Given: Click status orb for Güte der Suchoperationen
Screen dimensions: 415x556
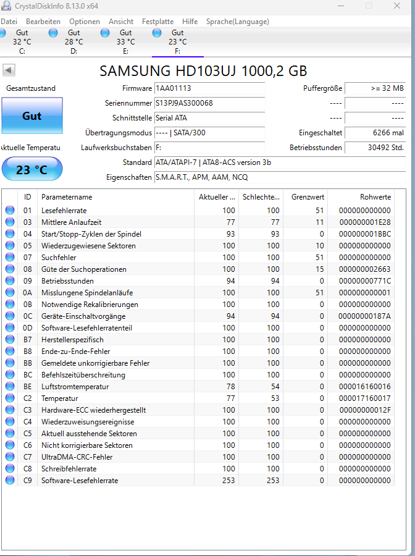Looking at the screenshot, I should click(x=10, y=269).
